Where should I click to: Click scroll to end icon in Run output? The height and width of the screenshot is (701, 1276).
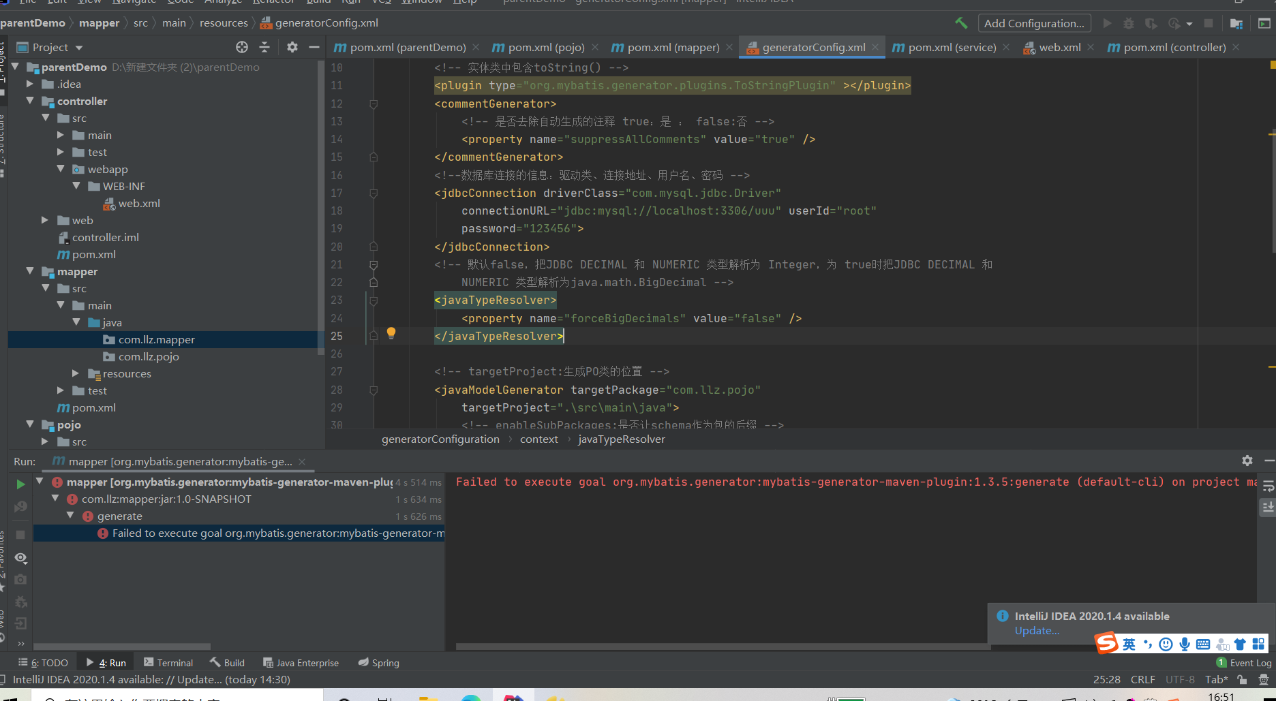tap(1268, 508)
